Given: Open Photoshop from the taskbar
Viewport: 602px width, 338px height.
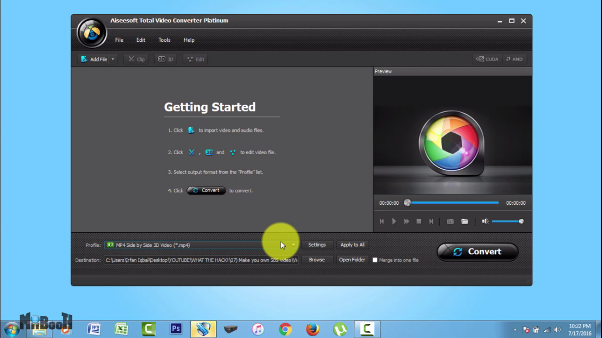Looking at the screenshot, I should 176,329.
